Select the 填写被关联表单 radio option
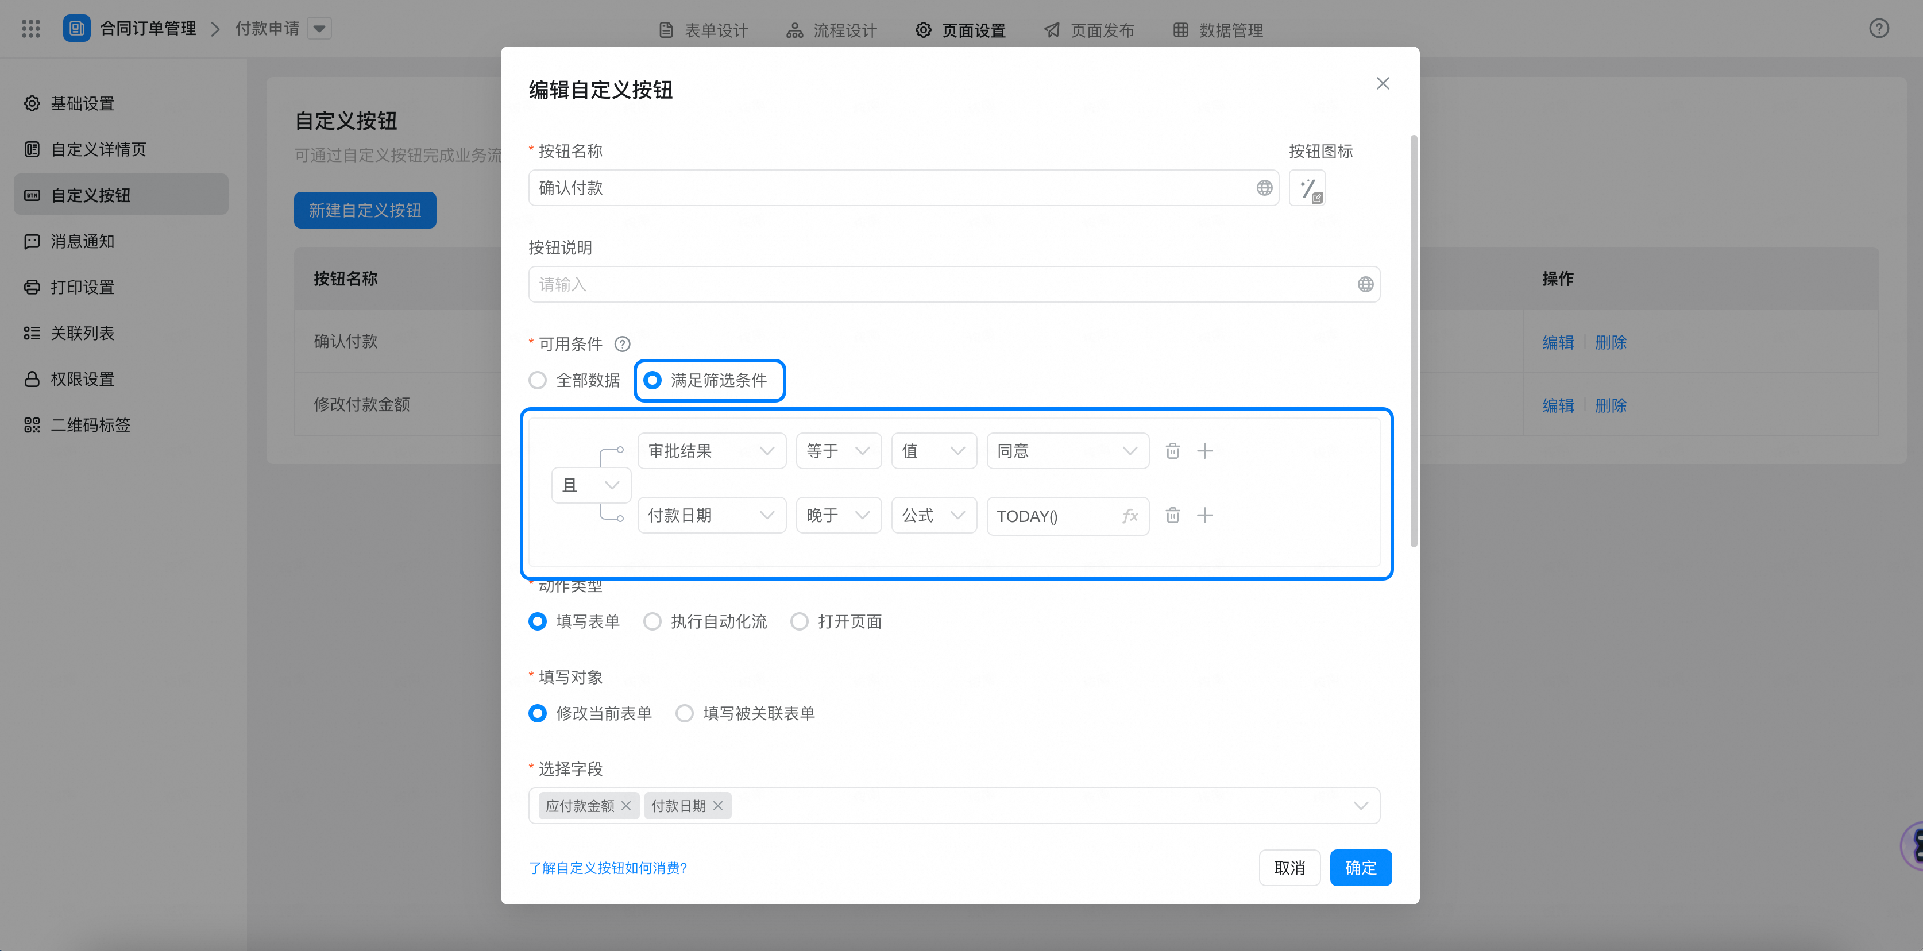This screenshot has width=1923, height=951. [x=684, y=713]
